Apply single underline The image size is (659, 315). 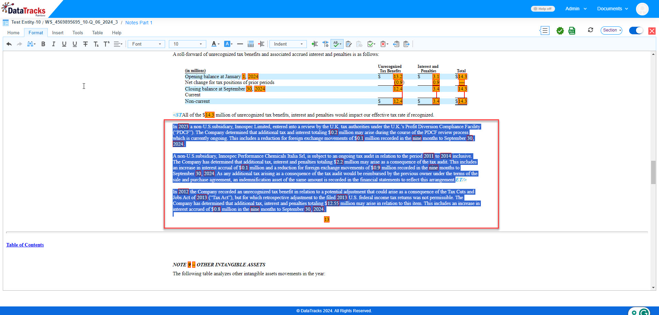64,44
